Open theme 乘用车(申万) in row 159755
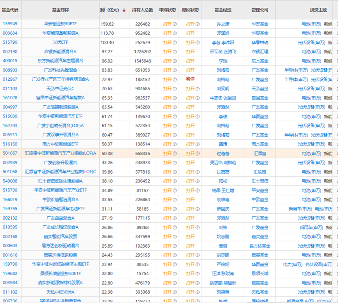The image size is (338, 303). tap(300, 209)
